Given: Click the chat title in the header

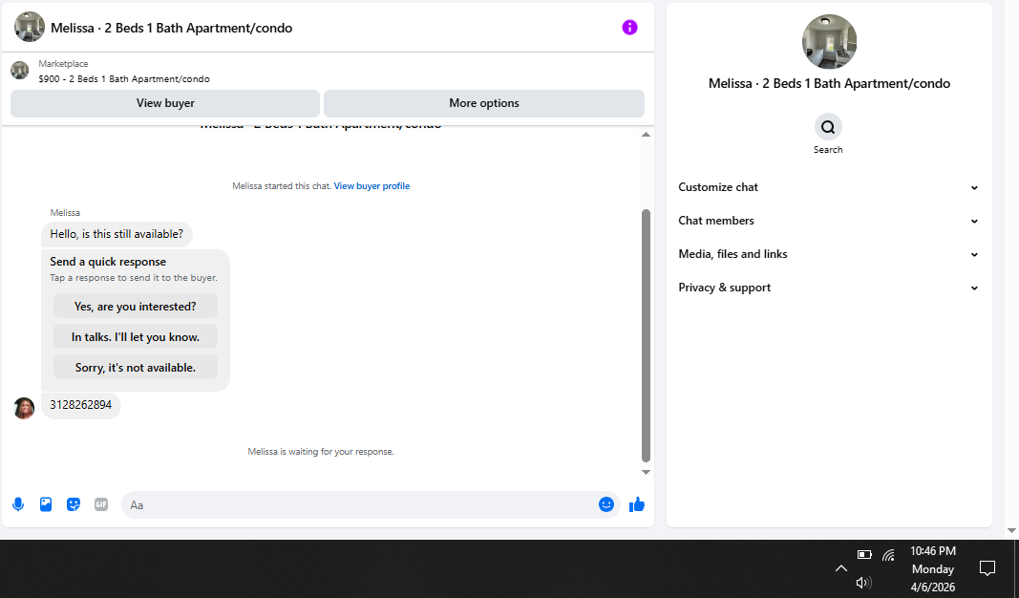Looking at the screenshot, I should (x=172, y=28).
